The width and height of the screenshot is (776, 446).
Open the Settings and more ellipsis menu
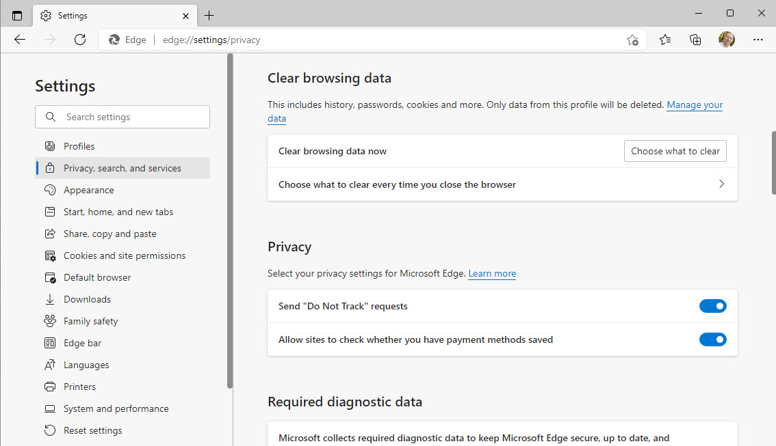click(758, 40)
